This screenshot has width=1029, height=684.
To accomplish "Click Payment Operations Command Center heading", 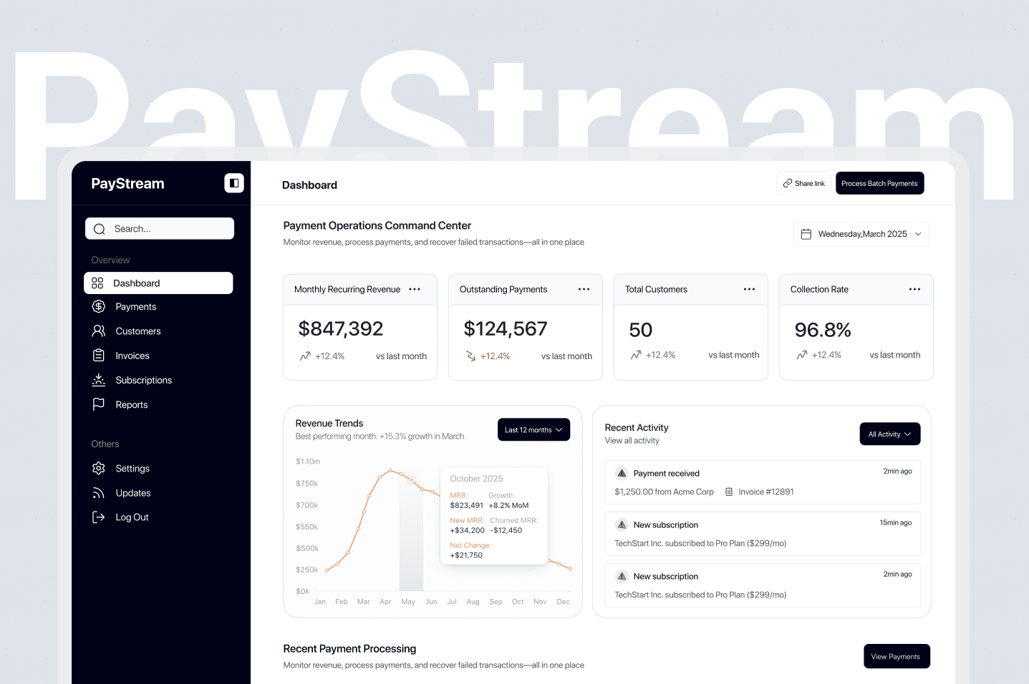I will (x=377, y=225).
